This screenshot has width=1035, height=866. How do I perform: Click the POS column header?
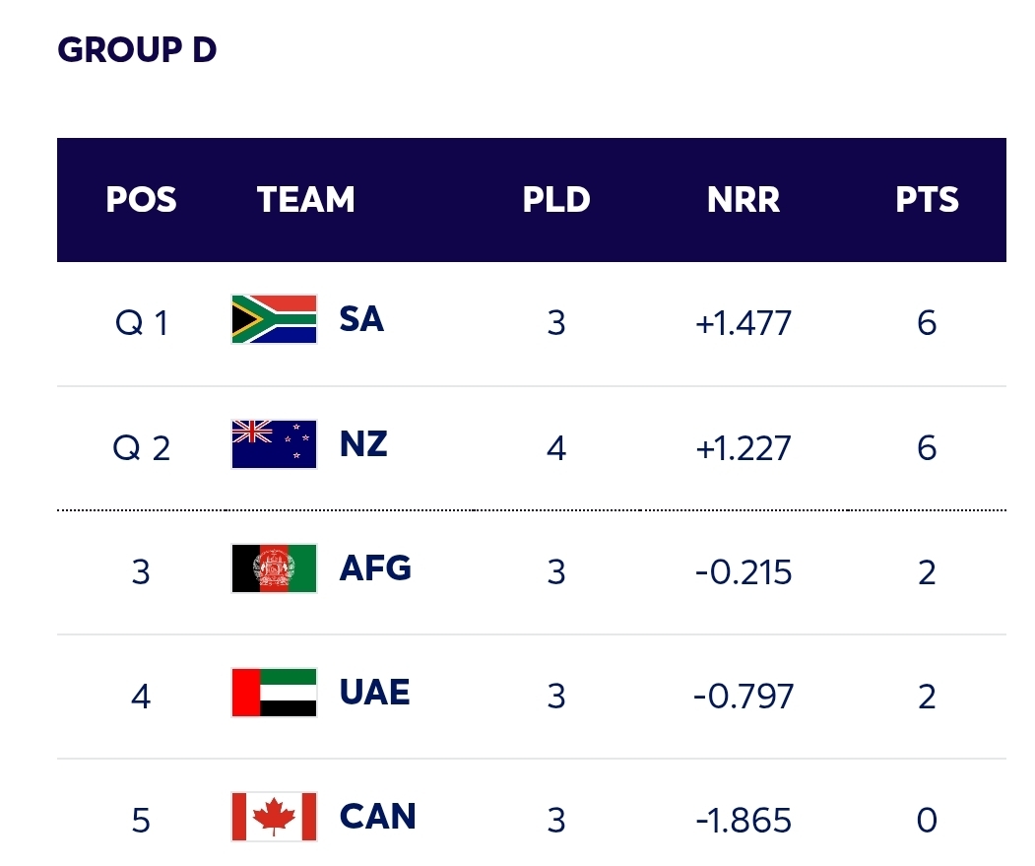click(x=142, y=200)
